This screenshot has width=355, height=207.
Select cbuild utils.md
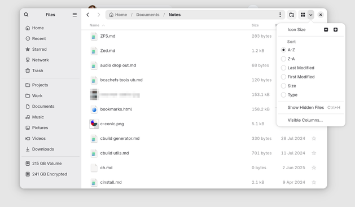click(115, 153)
